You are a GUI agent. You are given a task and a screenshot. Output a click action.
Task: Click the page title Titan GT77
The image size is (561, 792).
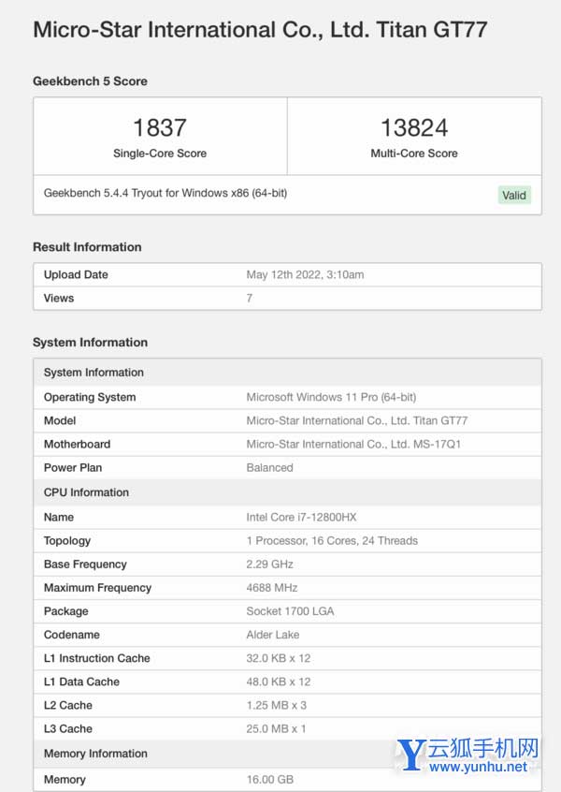(259, 29)
